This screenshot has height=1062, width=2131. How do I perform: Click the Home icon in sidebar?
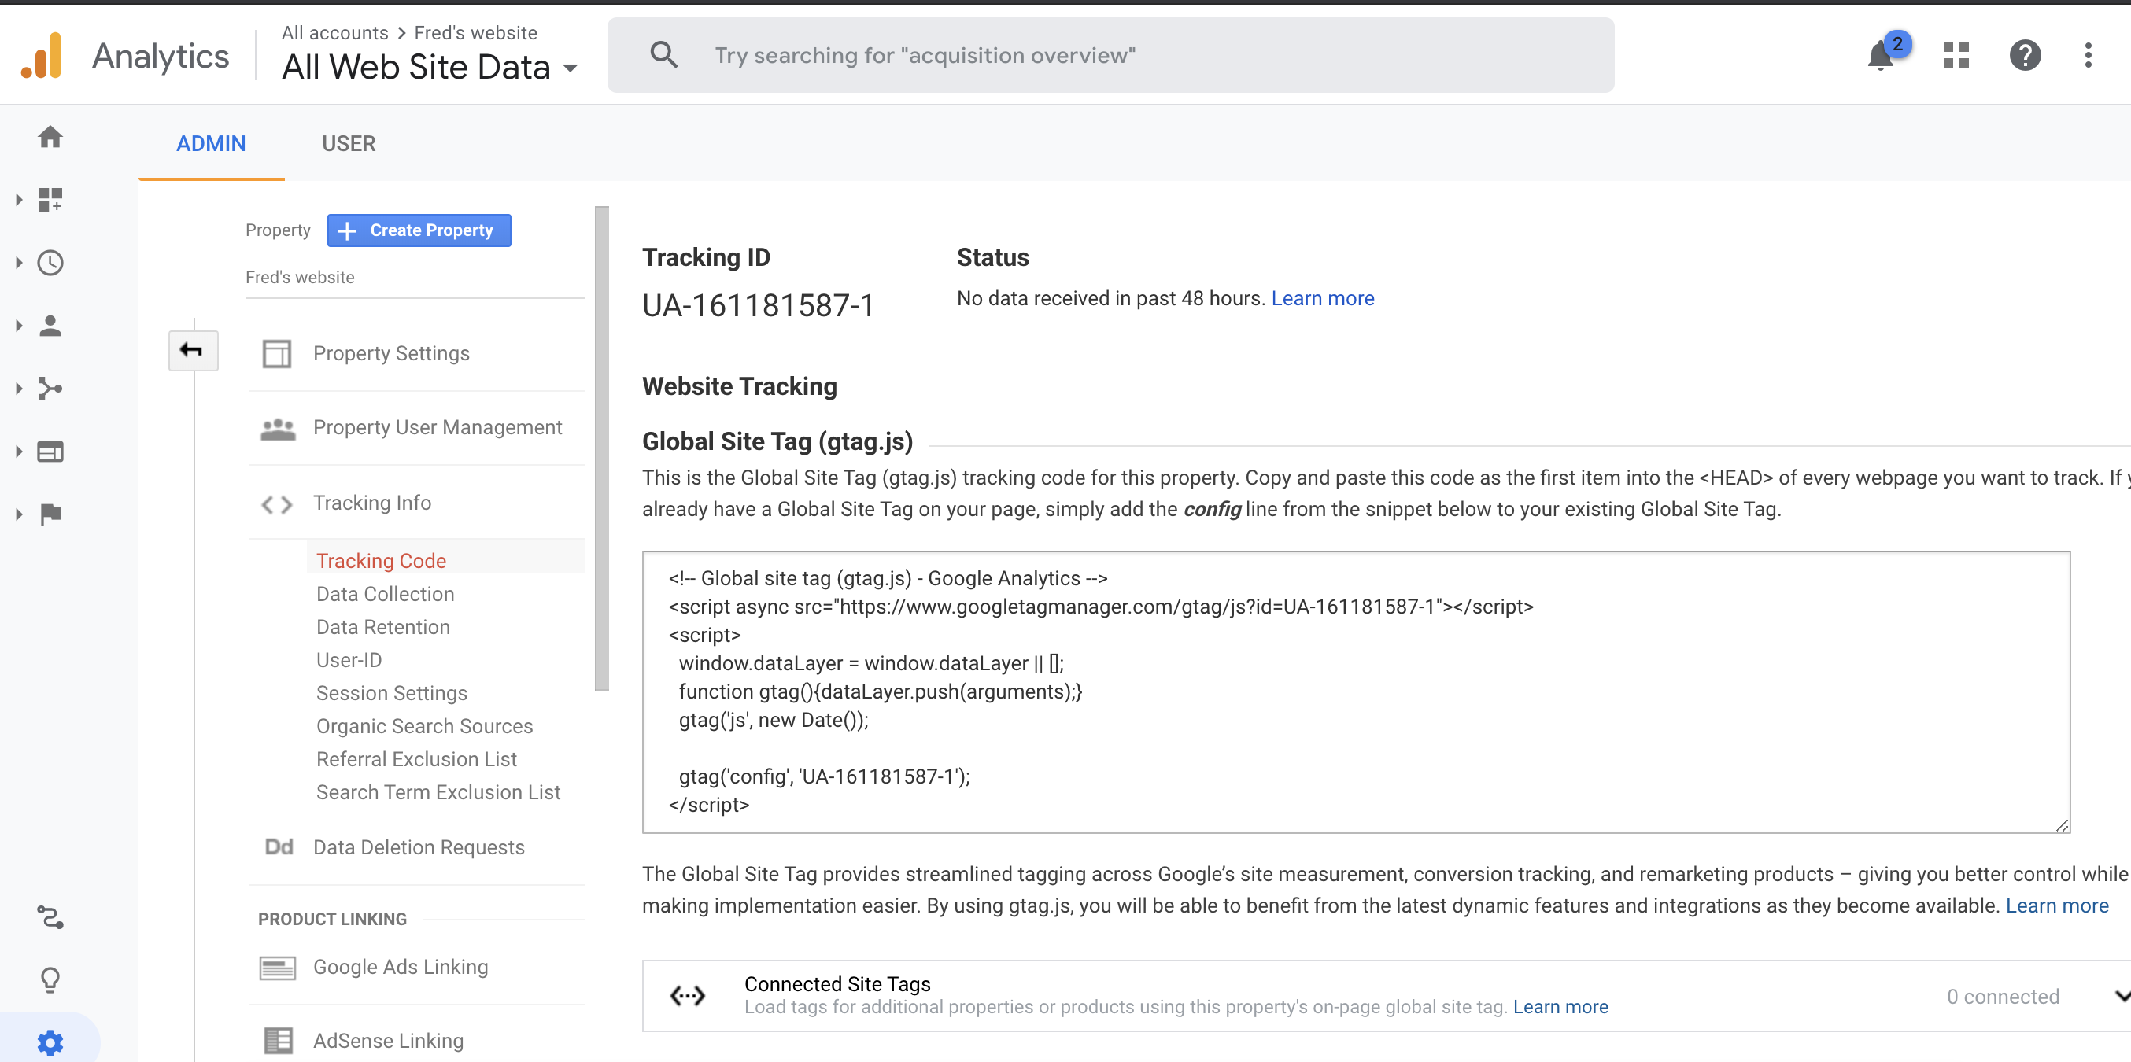click(x=50, y=136)
